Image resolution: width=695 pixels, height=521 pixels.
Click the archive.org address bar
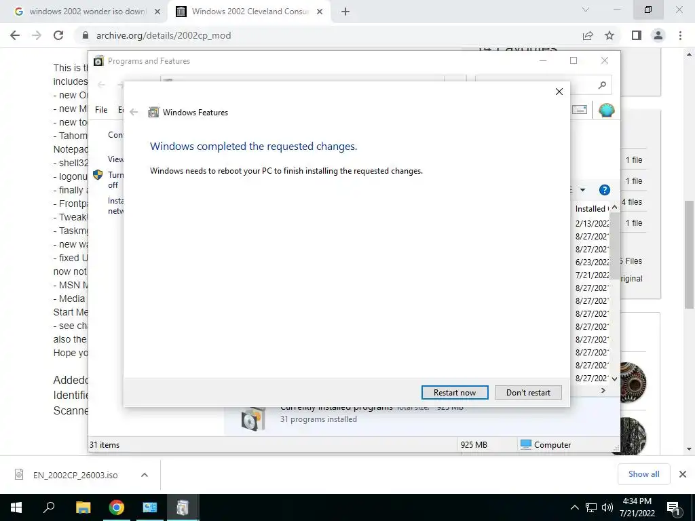click(328, 35)
